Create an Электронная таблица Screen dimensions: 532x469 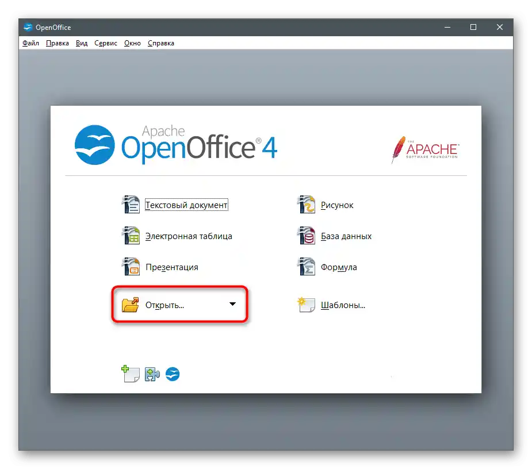click(189, 236)
